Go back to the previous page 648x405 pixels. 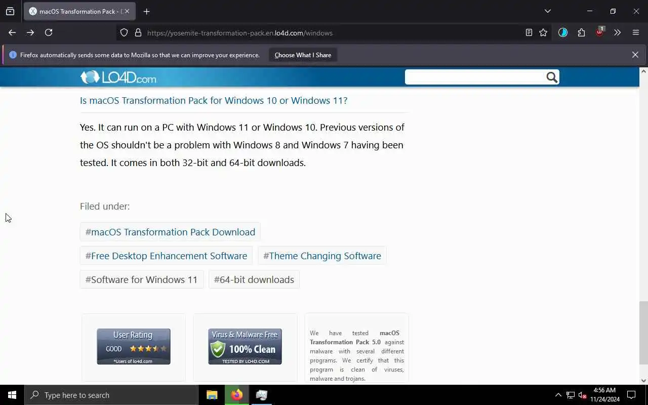(12, 32)
